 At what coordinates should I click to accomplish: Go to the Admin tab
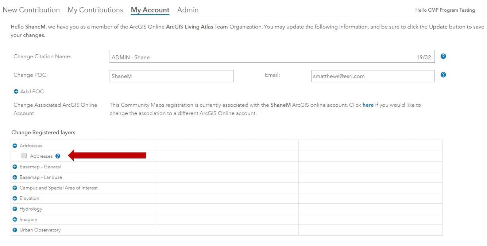pos(188,10)
